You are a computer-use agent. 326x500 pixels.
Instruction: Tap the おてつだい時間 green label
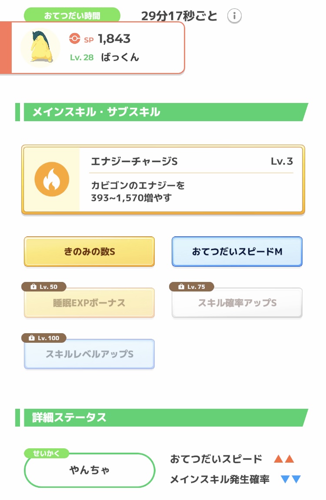click(72, 15)
